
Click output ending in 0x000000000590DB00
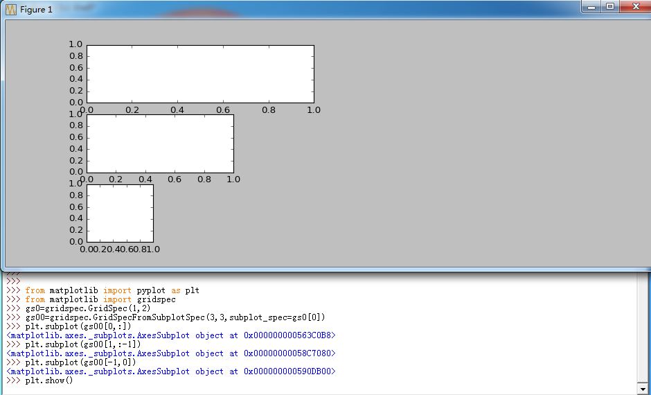click(x=170, y=371)
